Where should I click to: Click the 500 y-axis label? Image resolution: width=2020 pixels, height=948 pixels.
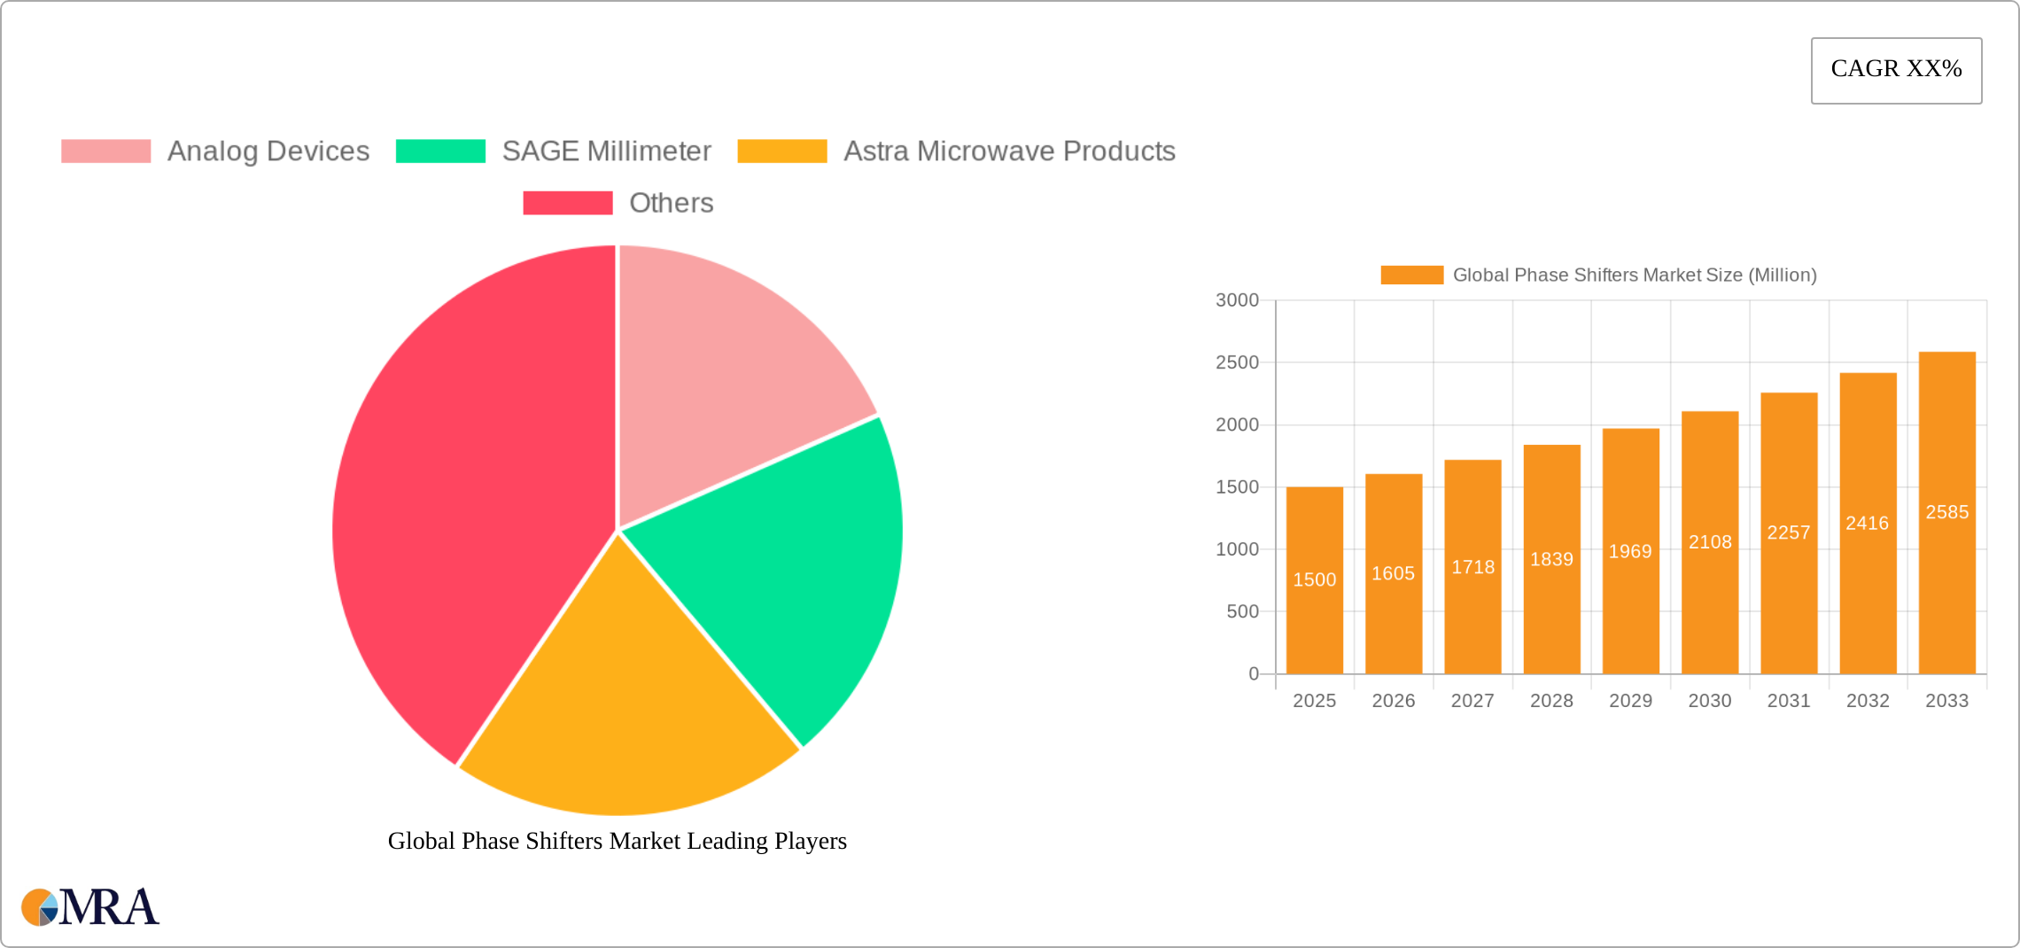[1243, 611]
